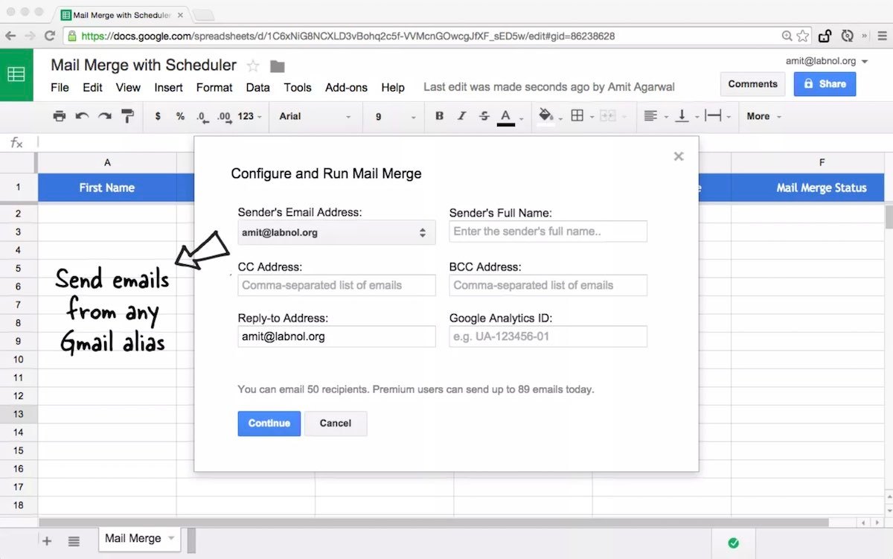Format as percent icon

pos(180,116)
